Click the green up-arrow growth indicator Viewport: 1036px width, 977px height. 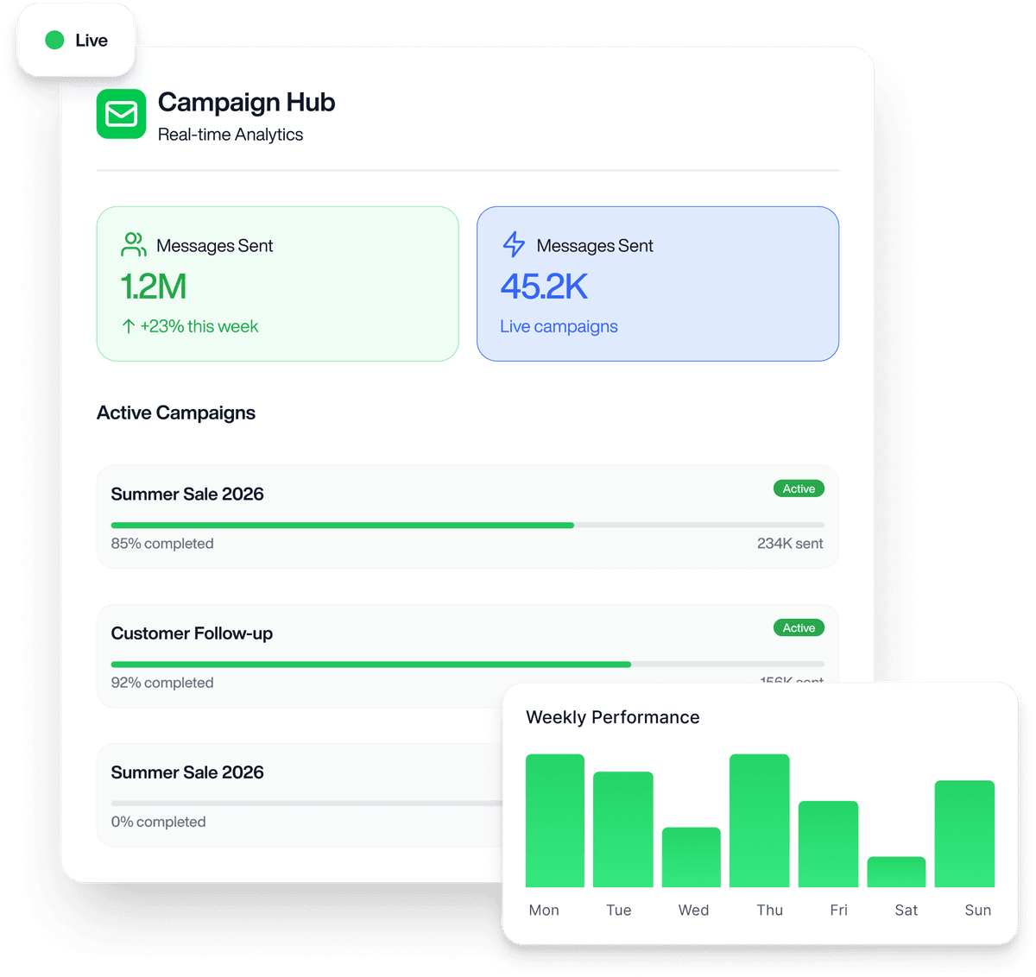coord(128,326)
